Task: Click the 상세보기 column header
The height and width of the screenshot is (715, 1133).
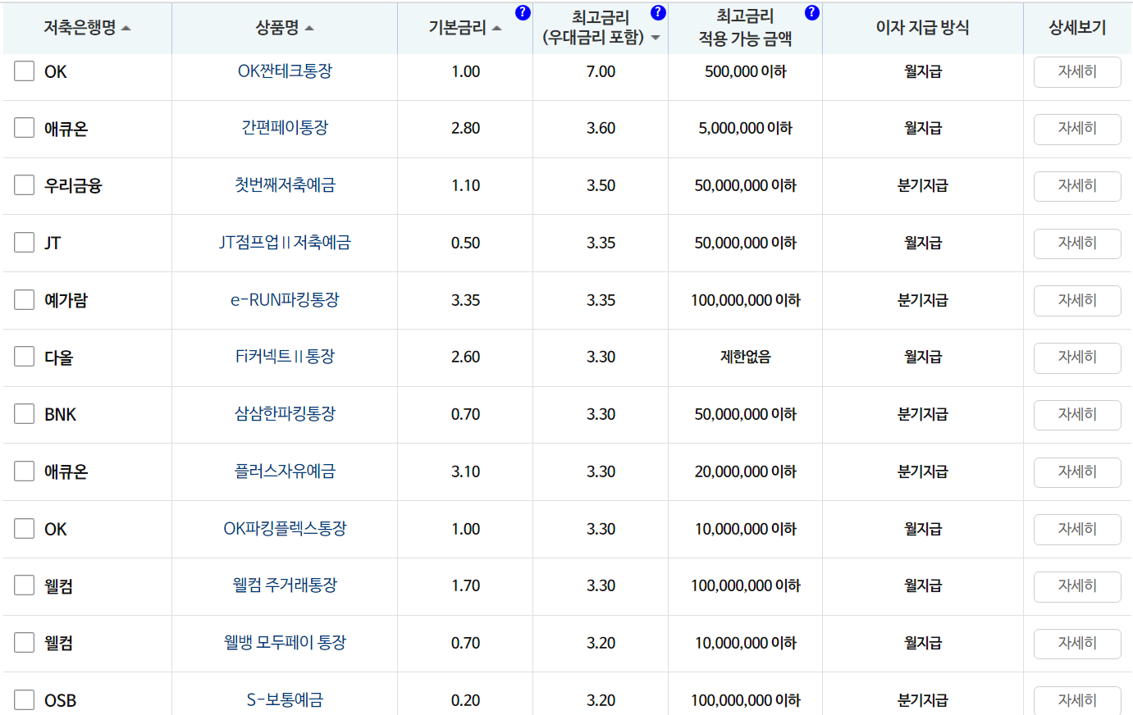Action: (1077, 28)
